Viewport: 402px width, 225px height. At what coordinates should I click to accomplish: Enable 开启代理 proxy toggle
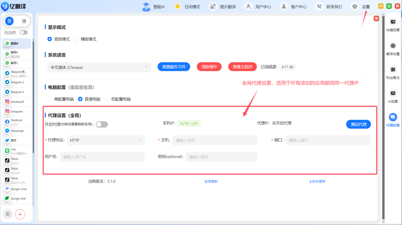(102, 125)
